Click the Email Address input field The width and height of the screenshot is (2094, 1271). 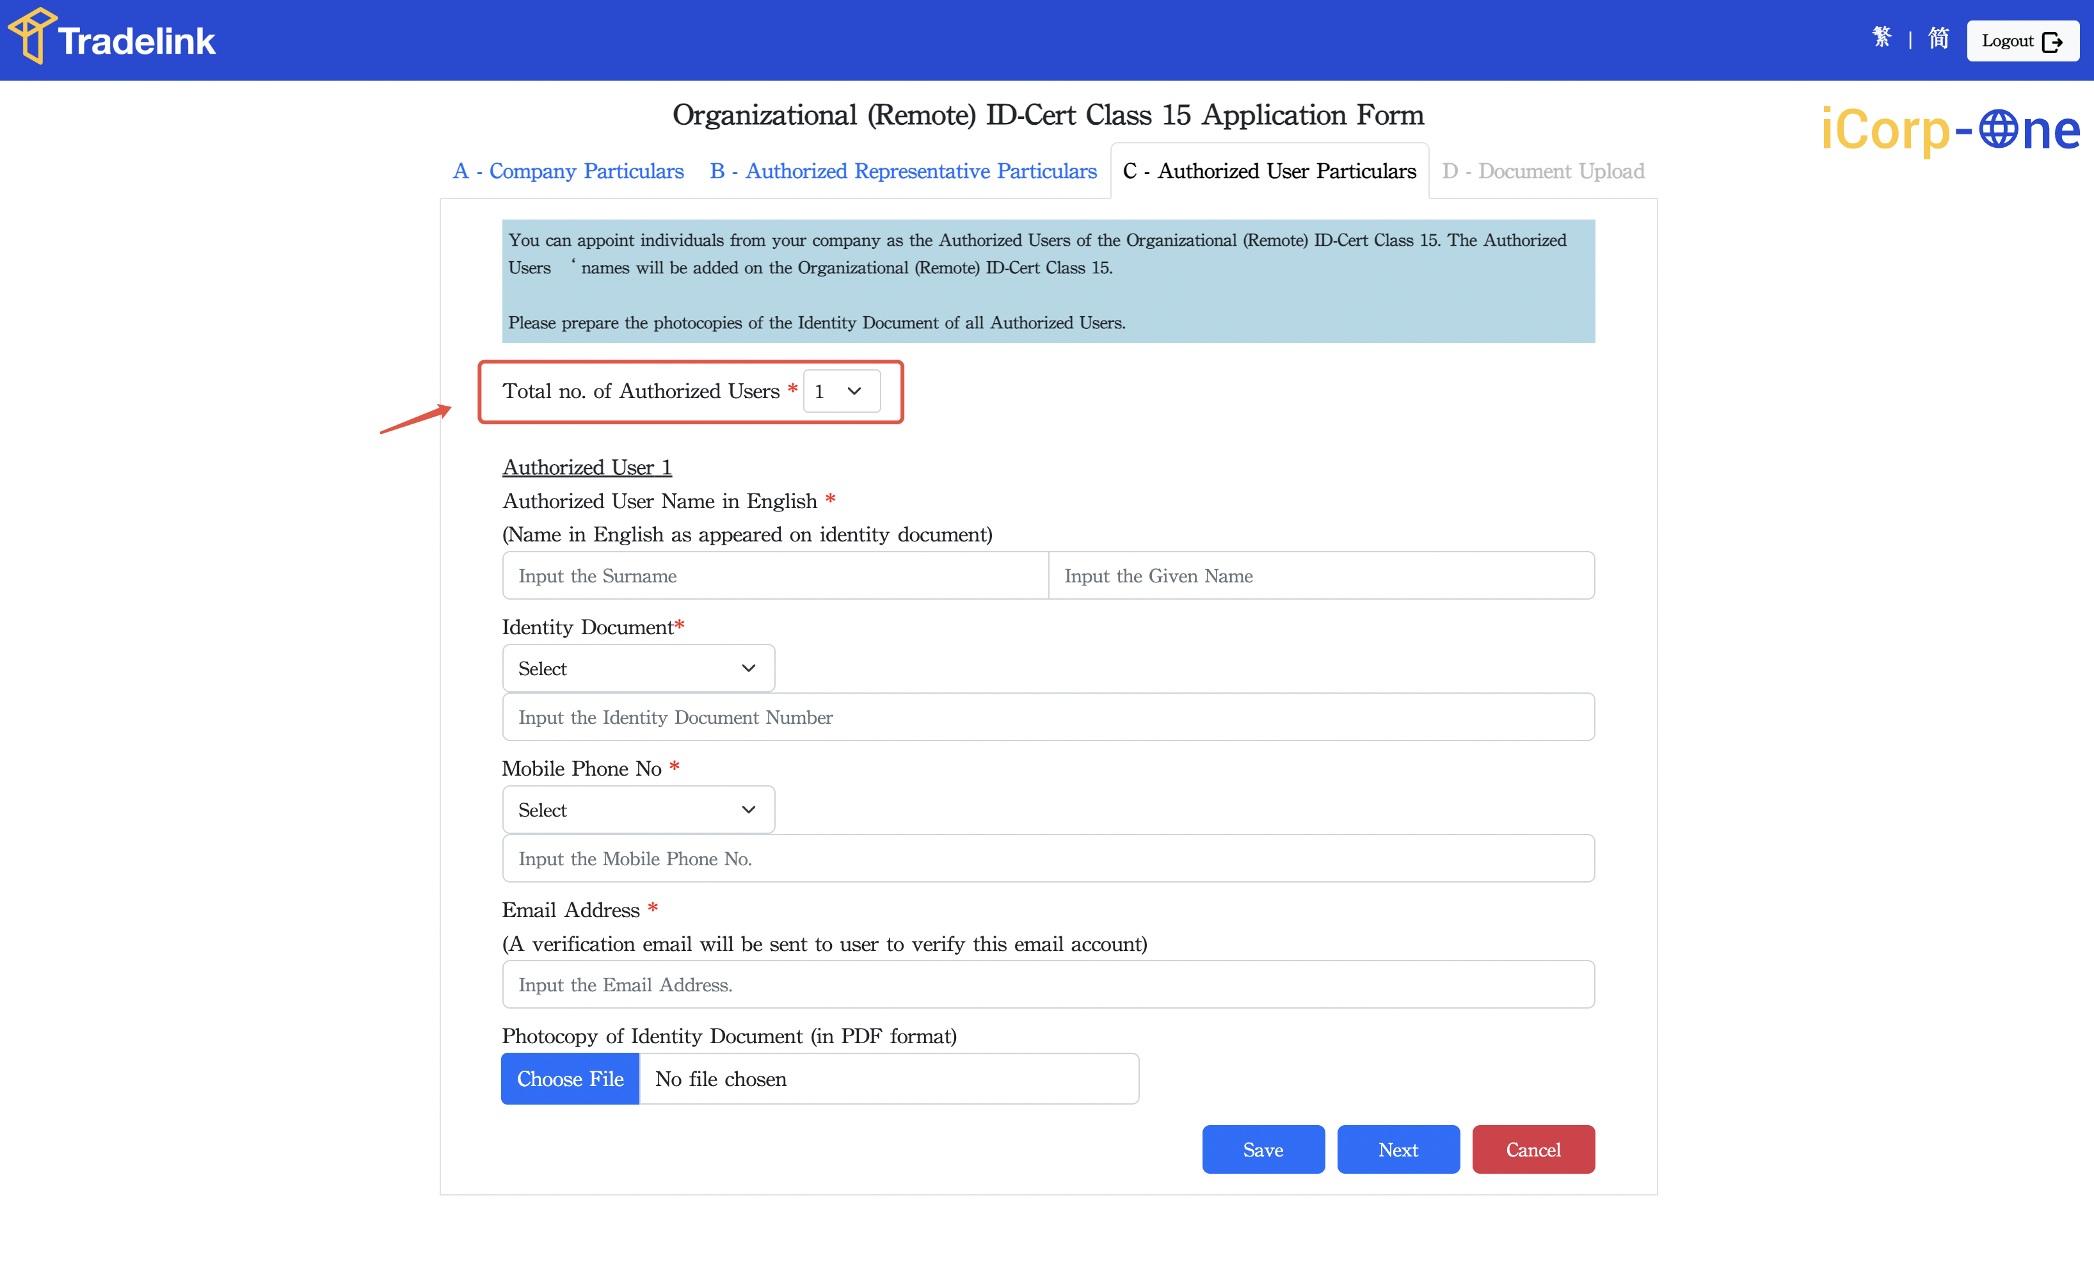click(x=1047, y=985)
